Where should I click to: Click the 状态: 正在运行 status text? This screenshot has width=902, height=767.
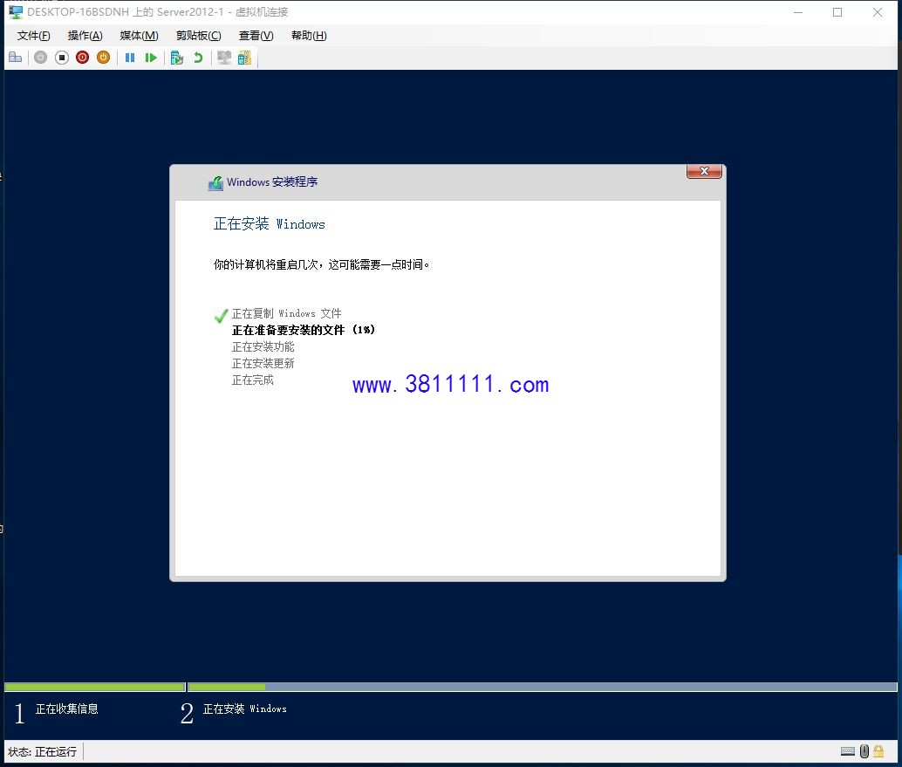43,752
